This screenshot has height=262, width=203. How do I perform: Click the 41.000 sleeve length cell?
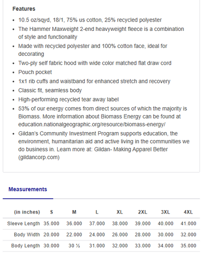[x=188, y=224]
